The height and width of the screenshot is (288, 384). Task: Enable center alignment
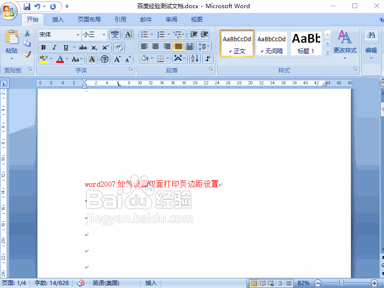(x=156, y=47)
